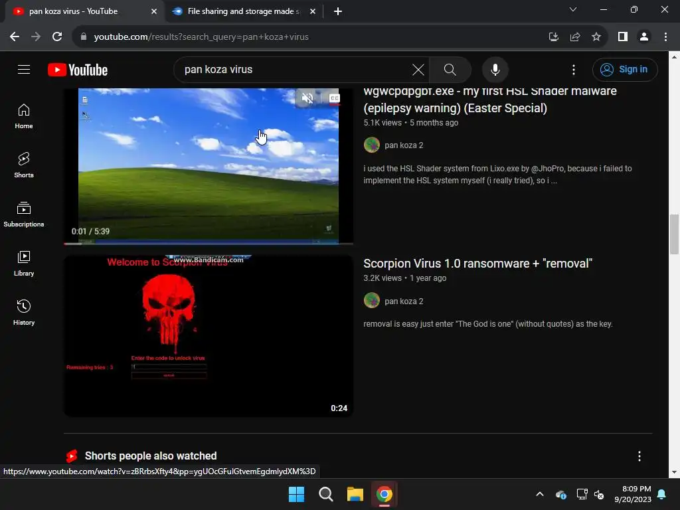Click the red Shorts icon by 'Shorts people also watched'

point(72,456)
